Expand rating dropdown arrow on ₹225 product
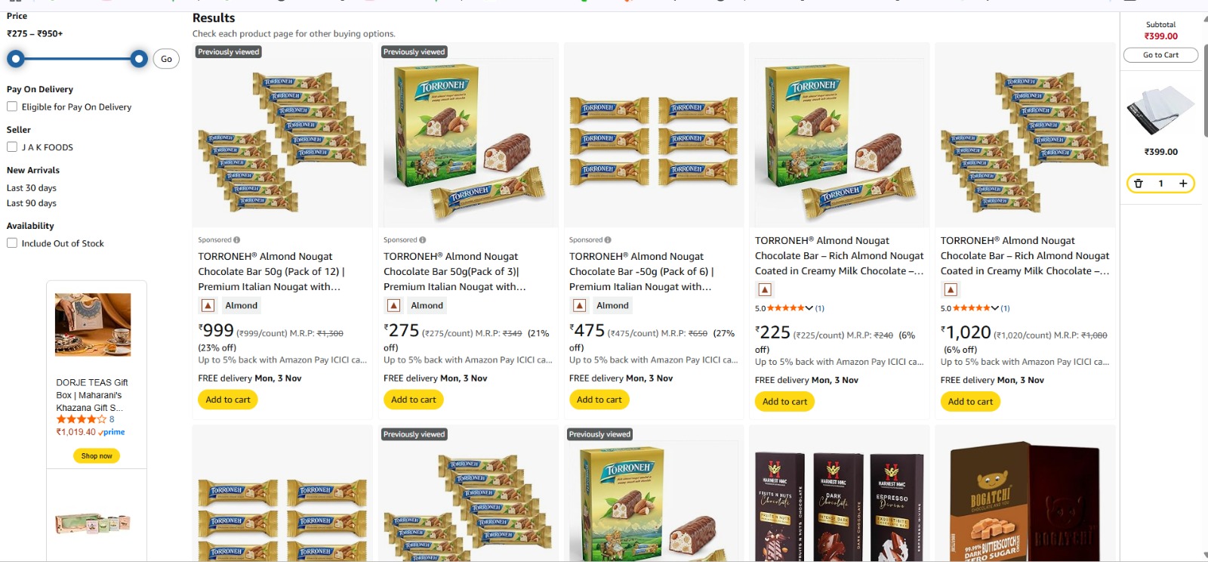Viewport: 1208px width, 562px height. (x=809, y=308)
